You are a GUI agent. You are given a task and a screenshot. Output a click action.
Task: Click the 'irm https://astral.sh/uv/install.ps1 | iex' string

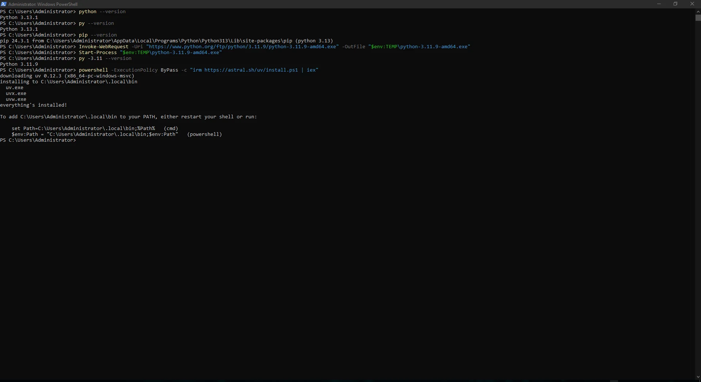254,70
